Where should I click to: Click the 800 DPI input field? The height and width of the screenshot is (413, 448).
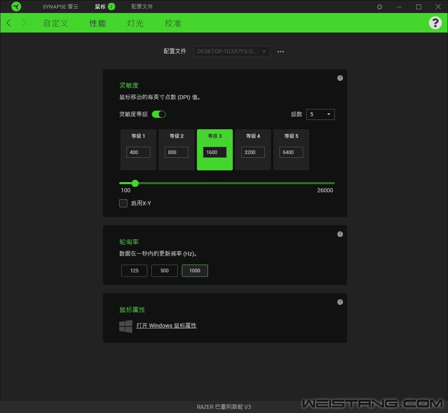coord(177,152)
